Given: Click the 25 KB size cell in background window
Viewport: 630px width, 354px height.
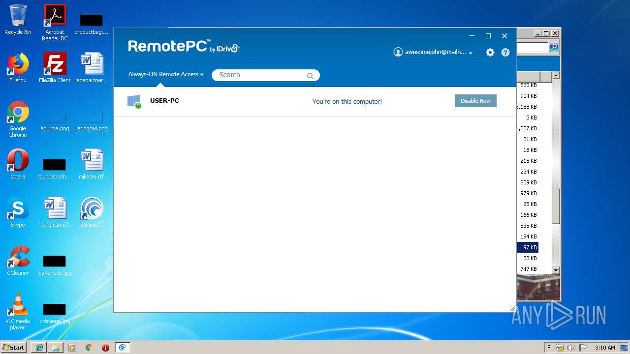Looking at the screenshot, I should (530, 204).
